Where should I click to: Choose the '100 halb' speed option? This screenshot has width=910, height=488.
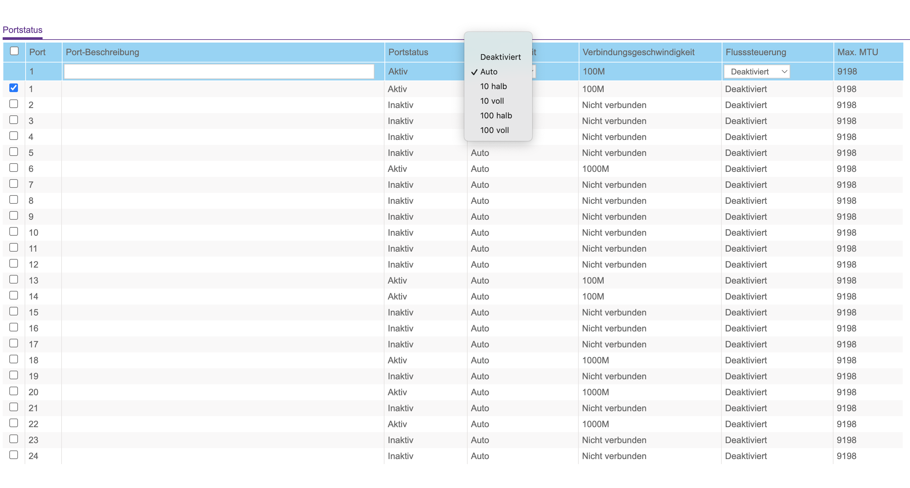[x=496, y=115]
